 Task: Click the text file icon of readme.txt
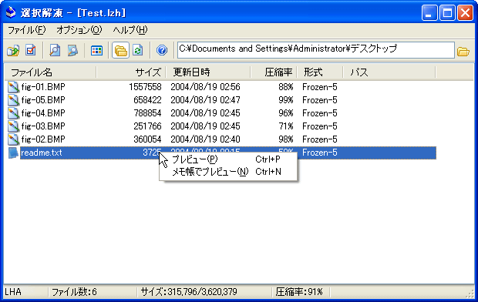tap(13, 153)
